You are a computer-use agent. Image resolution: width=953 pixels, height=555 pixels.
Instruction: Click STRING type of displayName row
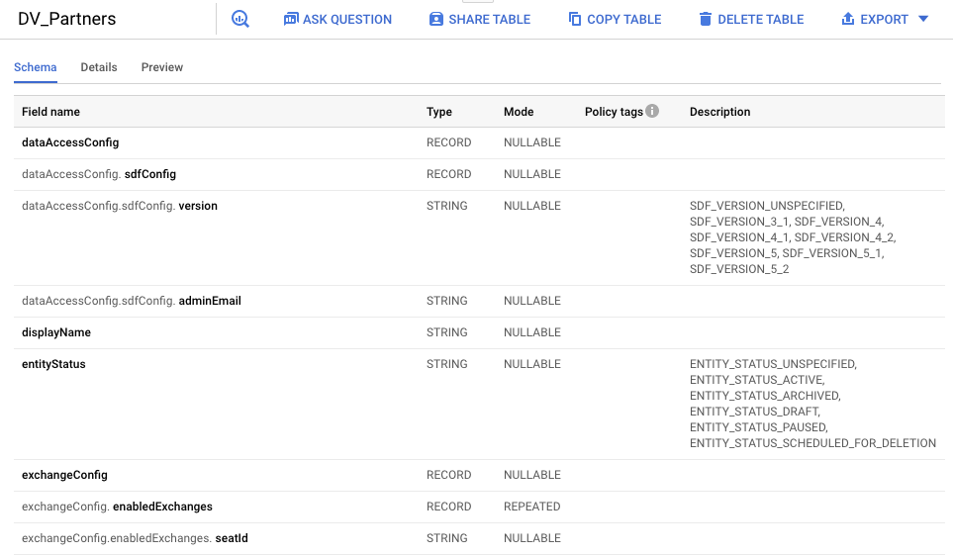(446, 331)
